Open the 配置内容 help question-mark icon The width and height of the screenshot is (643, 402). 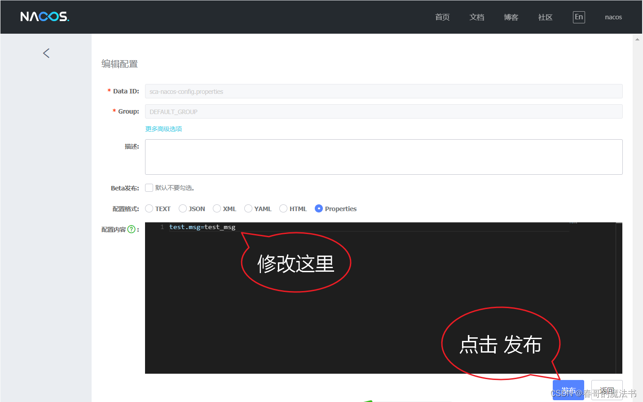click(x=131, y=229)
